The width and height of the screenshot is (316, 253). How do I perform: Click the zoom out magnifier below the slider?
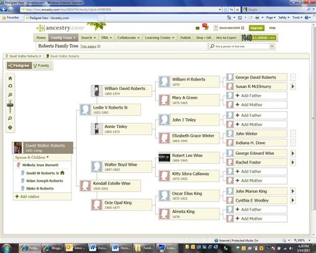click(10, 118)
